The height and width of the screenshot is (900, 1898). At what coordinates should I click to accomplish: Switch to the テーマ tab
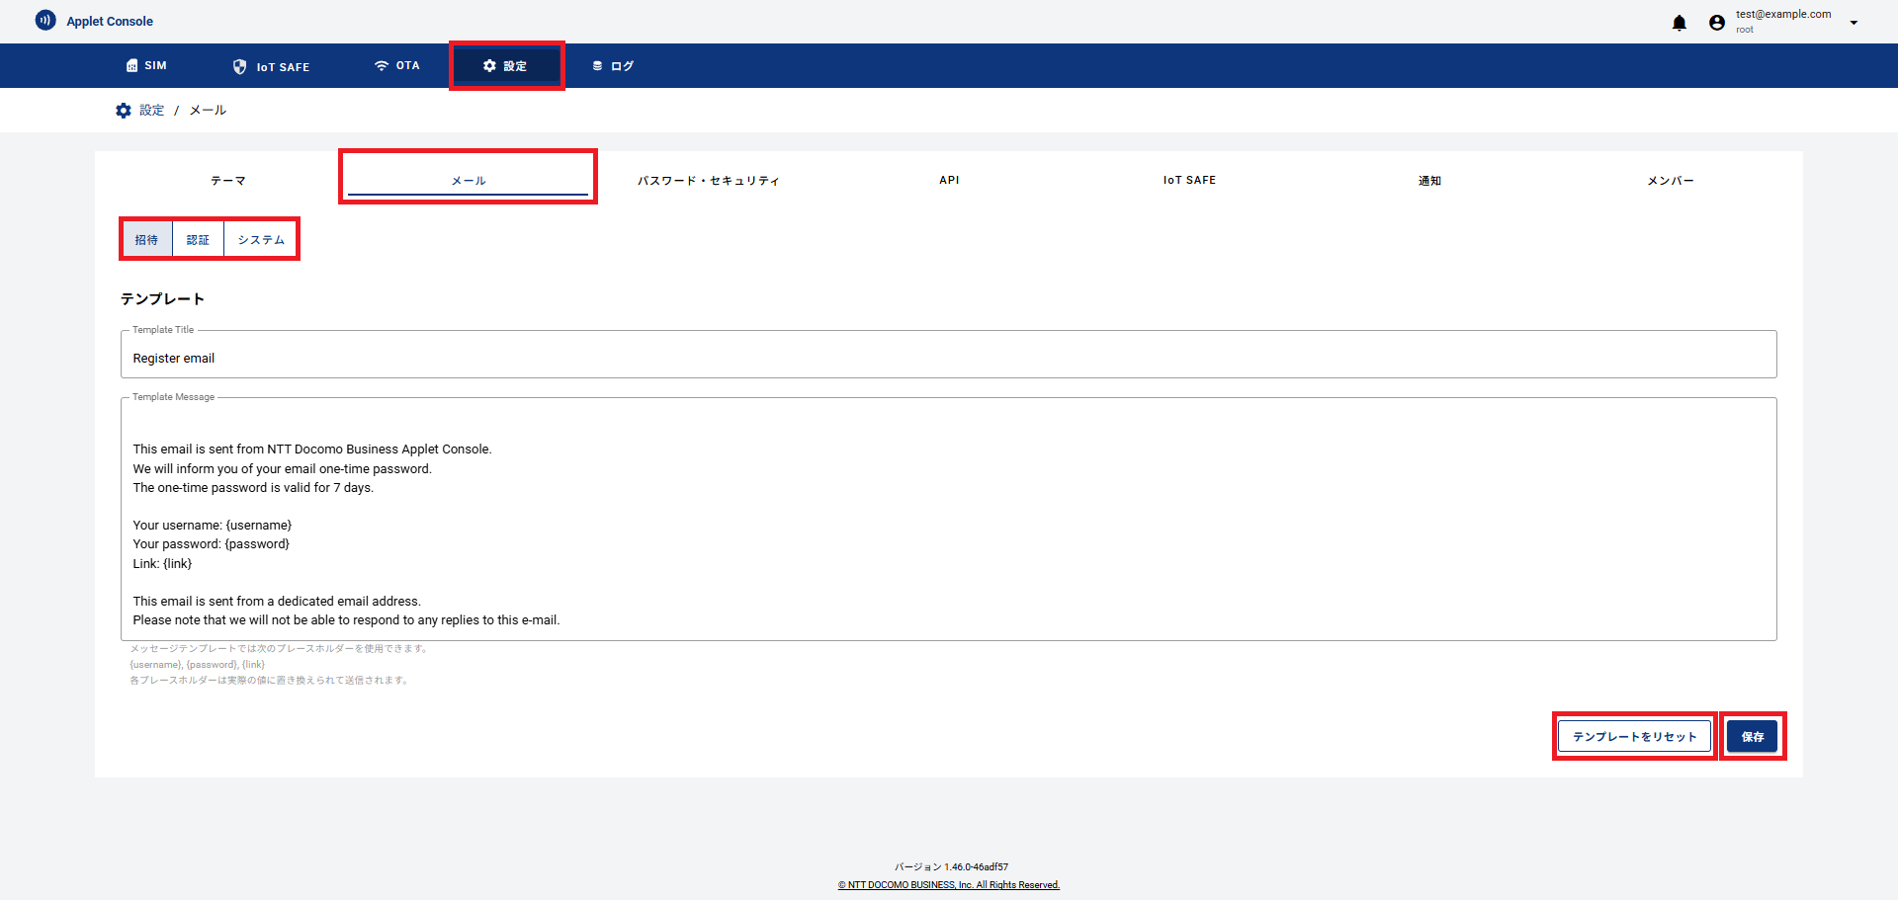[x=228, y=181]
